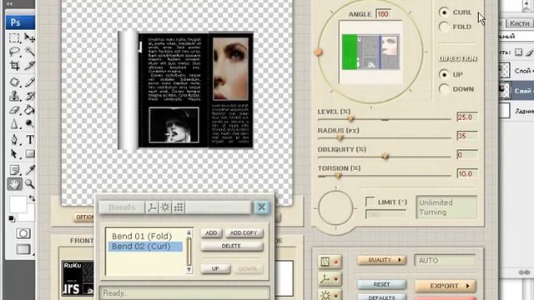Click the bends list scroll-up arrow
The image size is (534, 300).
tap(189, 233)
